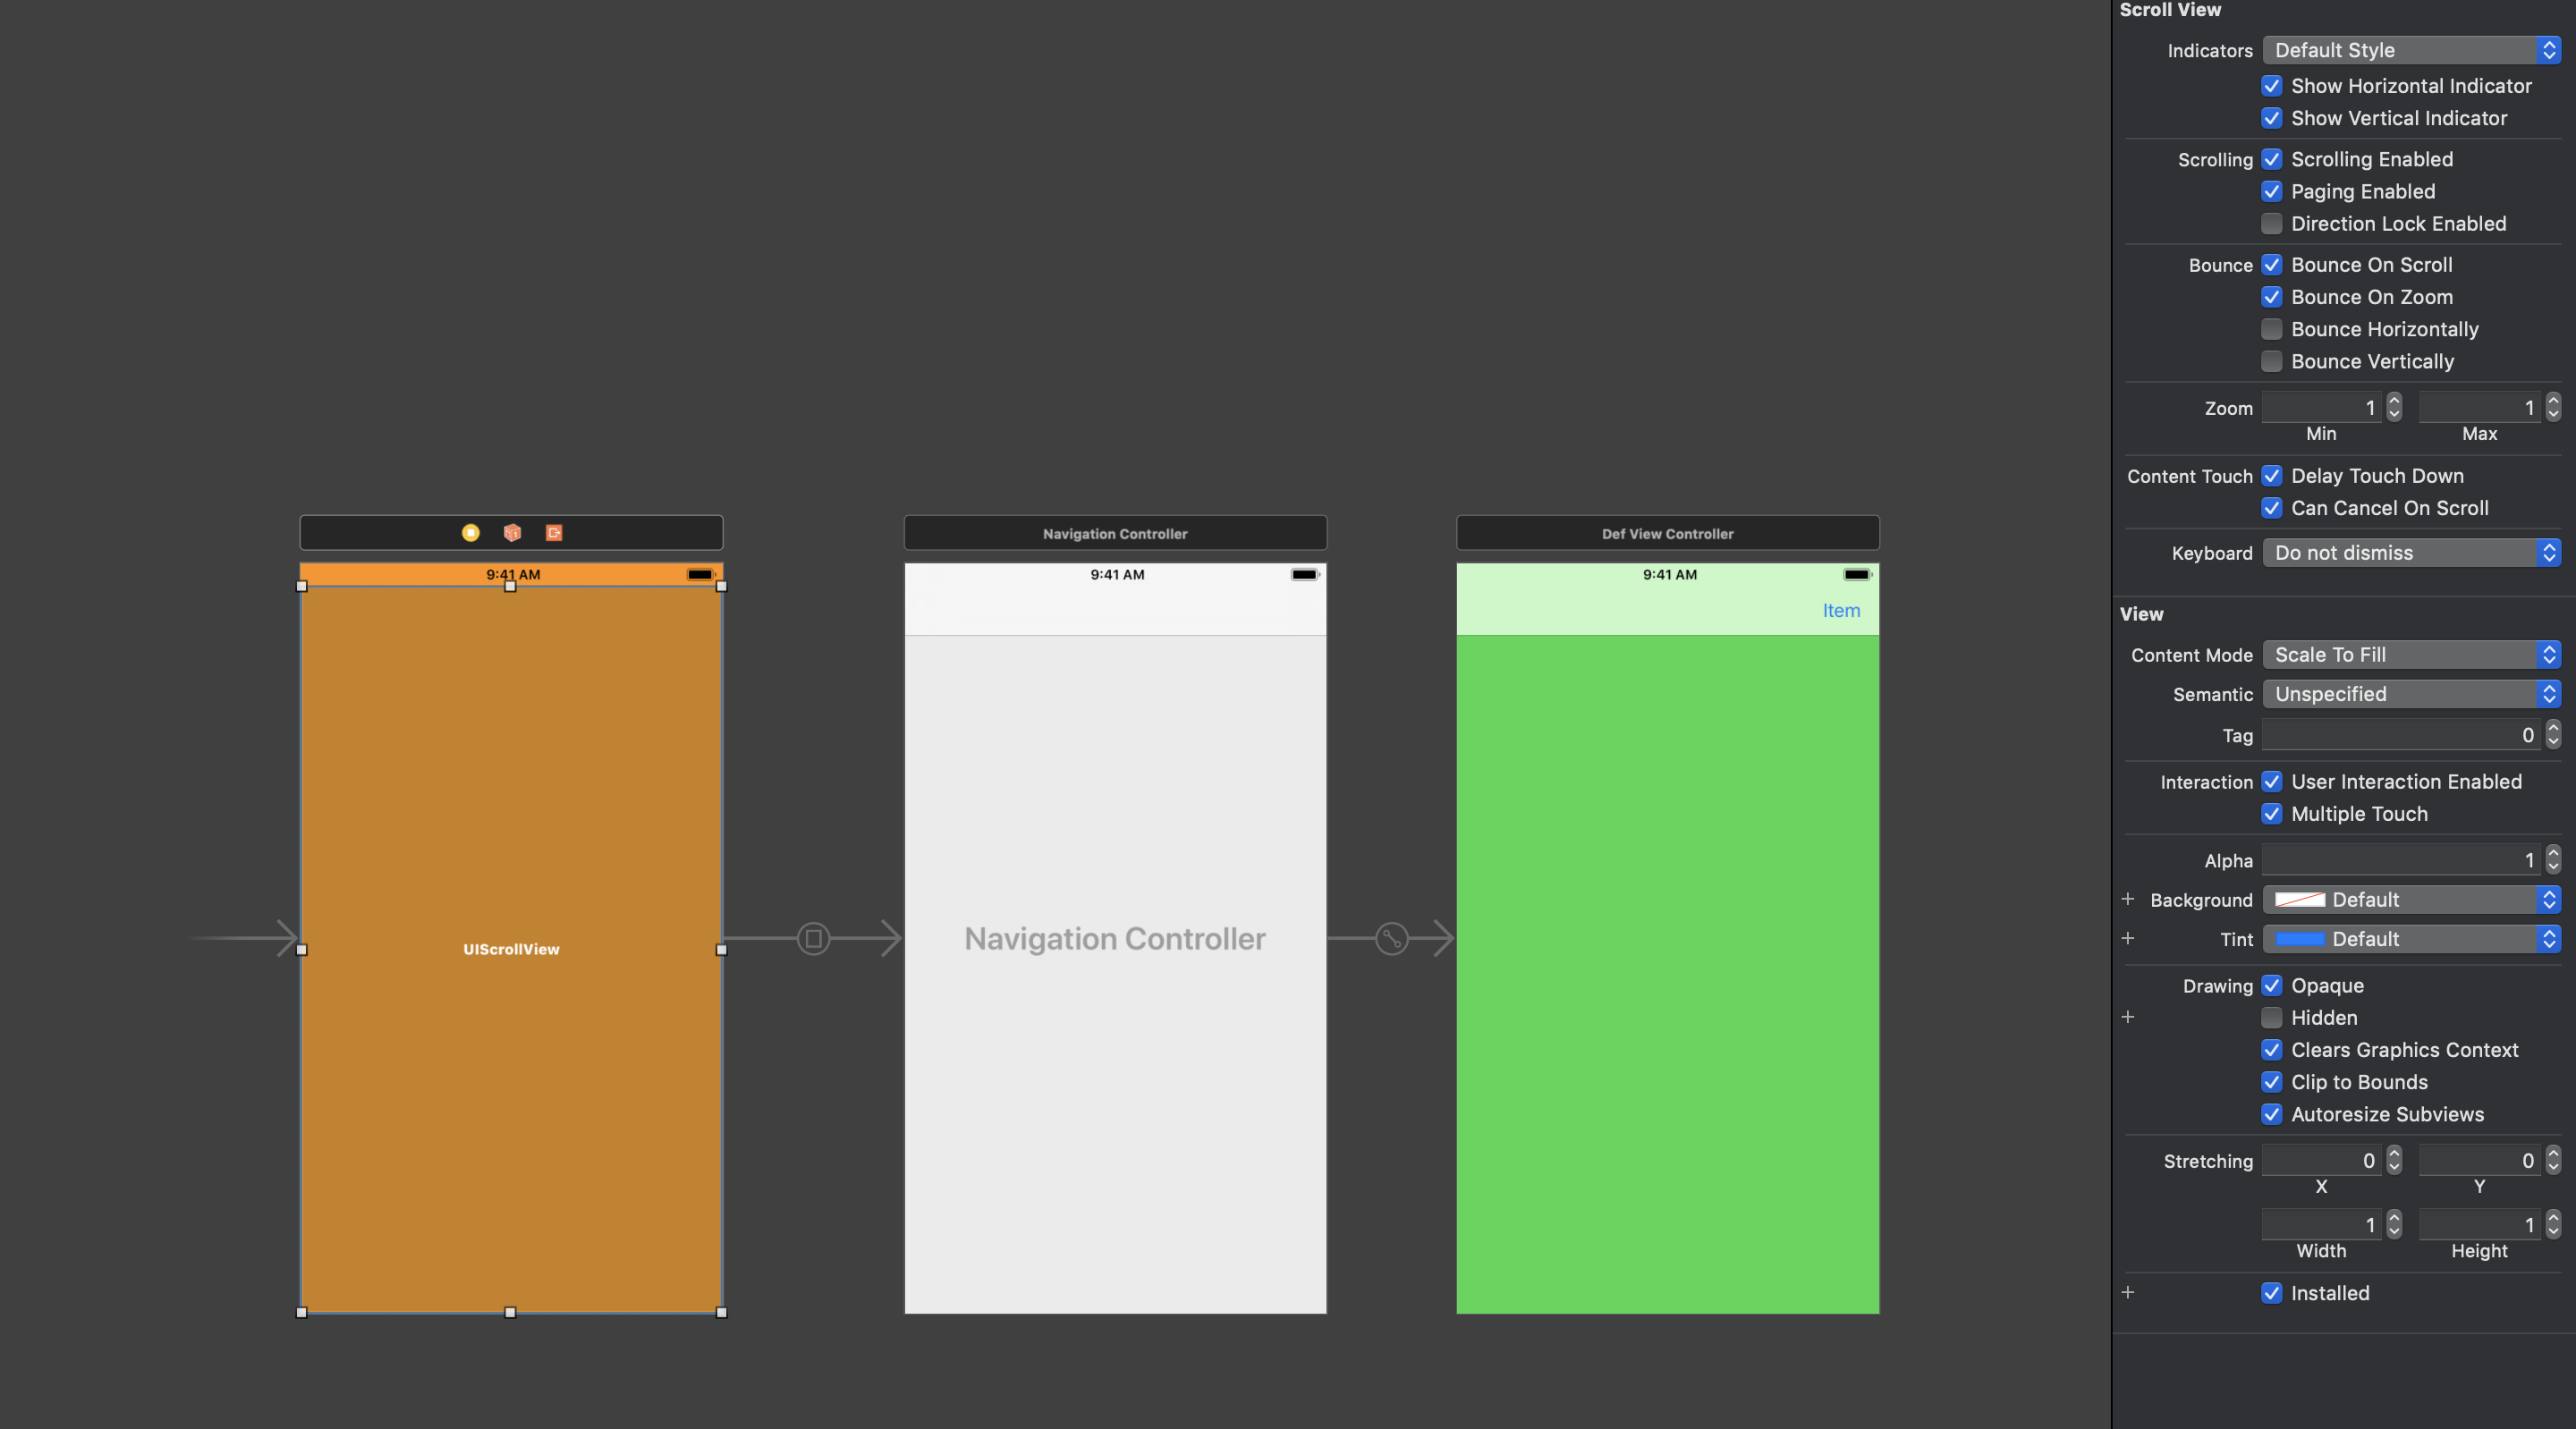Select the Scroll View section header

[2166, 11]
